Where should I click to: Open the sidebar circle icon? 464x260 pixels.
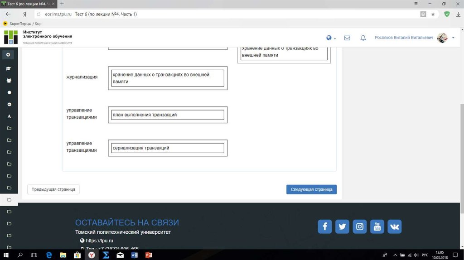pos(9,92)
